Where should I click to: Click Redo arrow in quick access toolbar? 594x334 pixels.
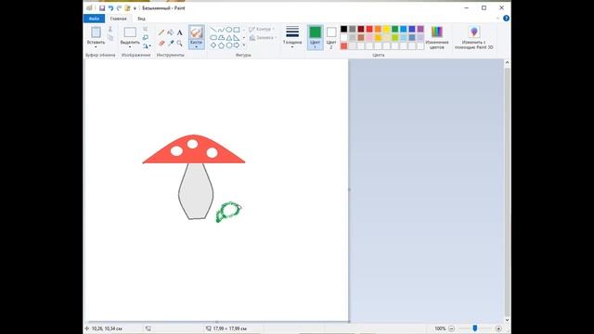pos(119,8)
